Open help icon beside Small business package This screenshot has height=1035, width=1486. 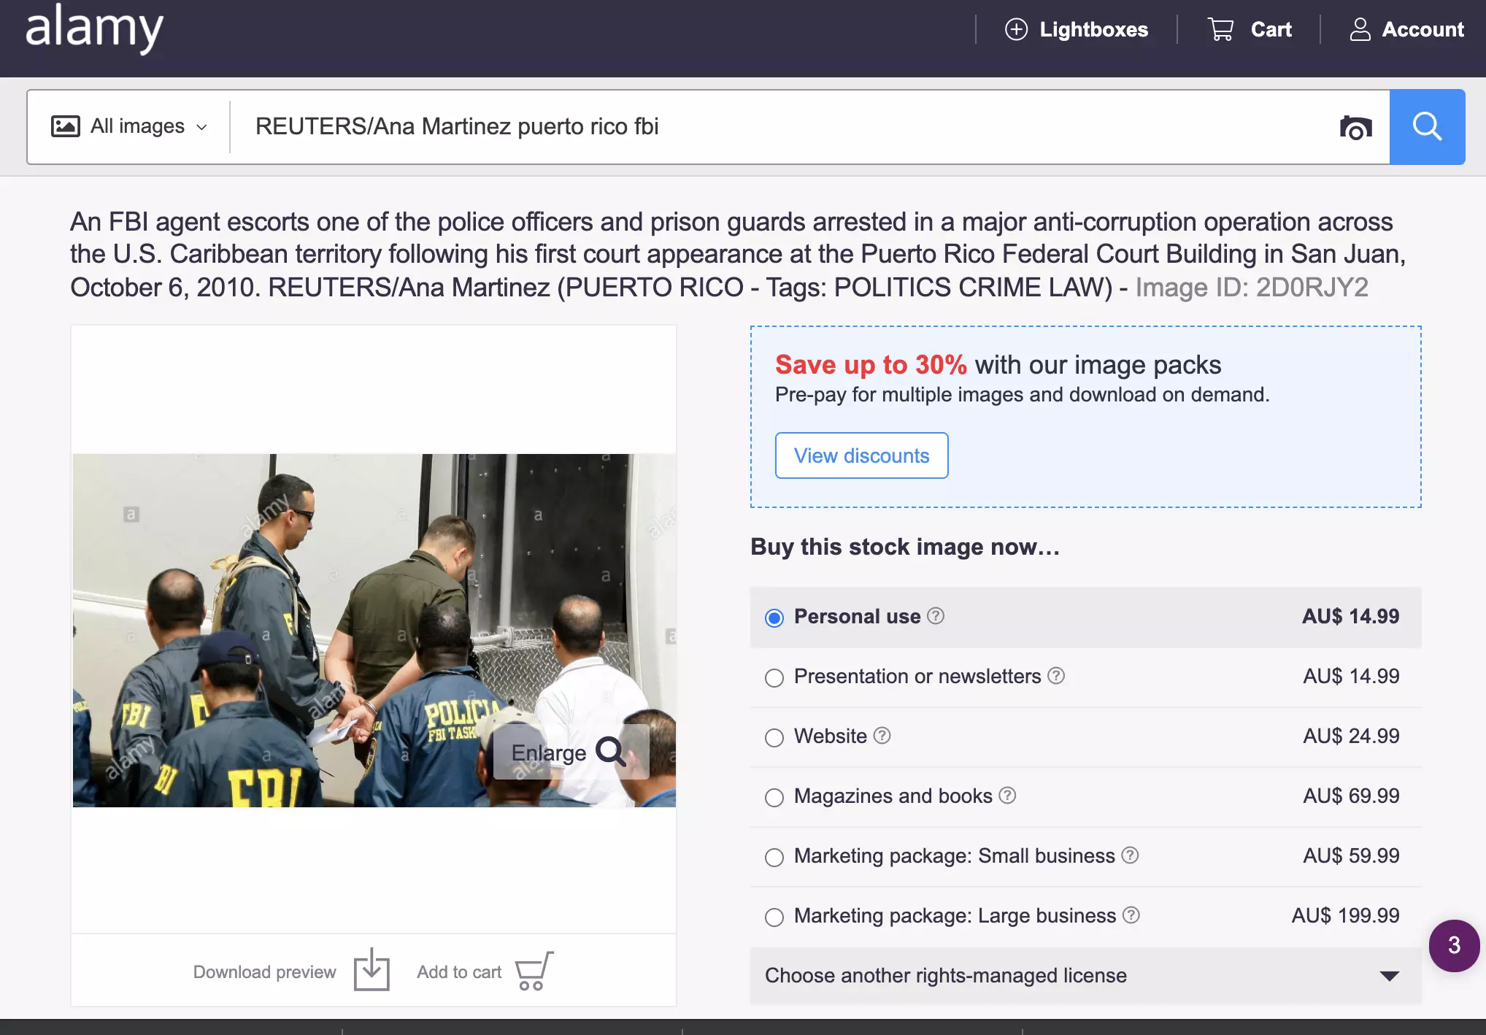click(x=1130, y=855)
